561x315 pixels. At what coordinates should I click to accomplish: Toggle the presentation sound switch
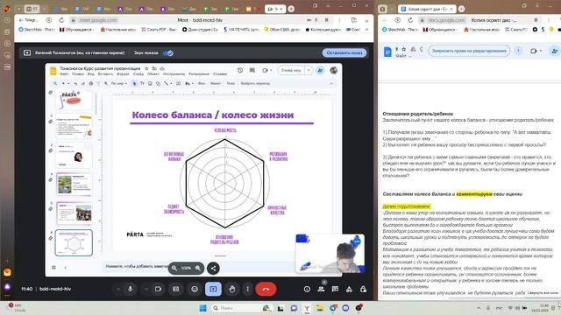(x=167, y=52)
